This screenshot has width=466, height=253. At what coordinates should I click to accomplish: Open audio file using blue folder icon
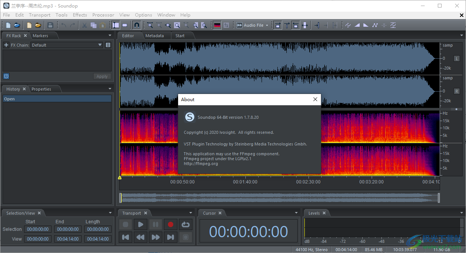coord(17,25)
